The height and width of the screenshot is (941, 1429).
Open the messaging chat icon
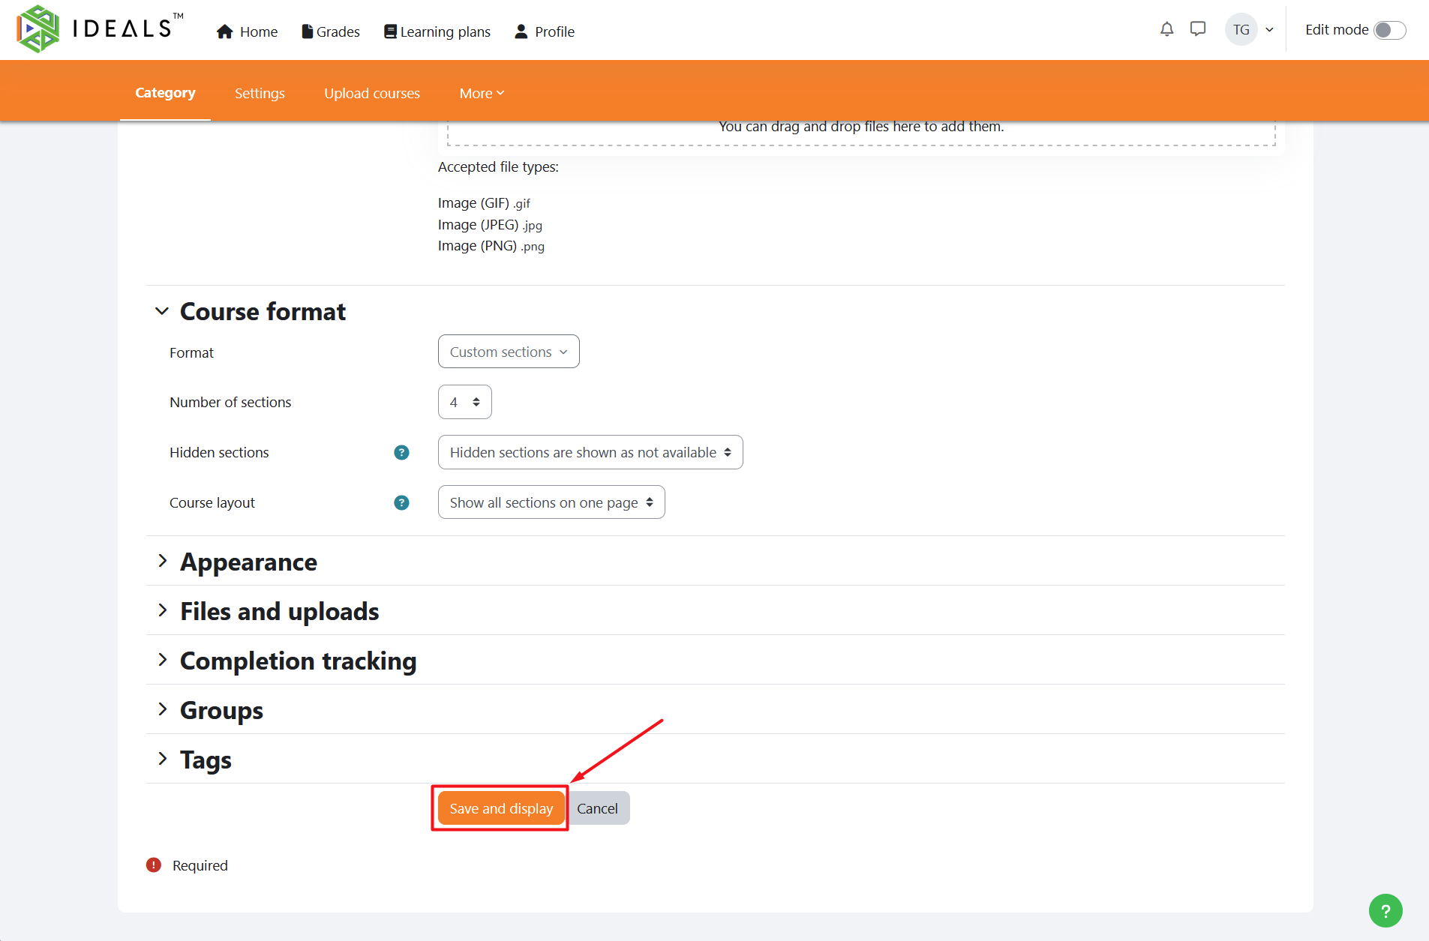coord(1198,29)
